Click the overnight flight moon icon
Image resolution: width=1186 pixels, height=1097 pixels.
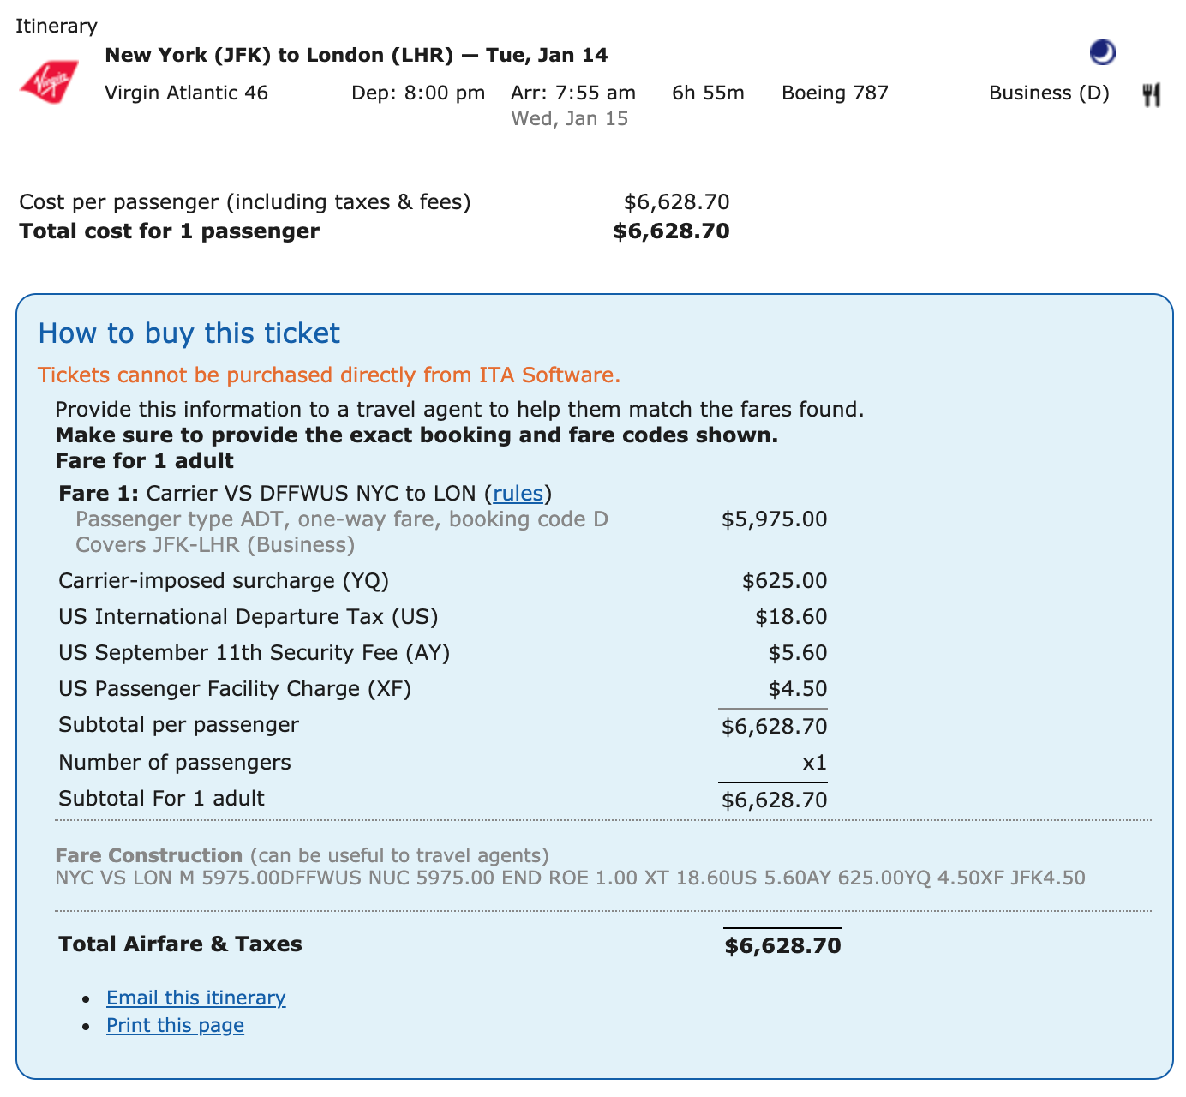(1101, 53)
